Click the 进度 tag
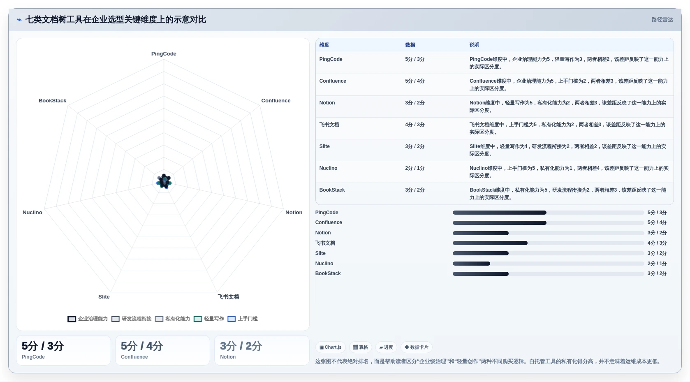The height and width of the screenshot is (382, 690). [386, 347]
